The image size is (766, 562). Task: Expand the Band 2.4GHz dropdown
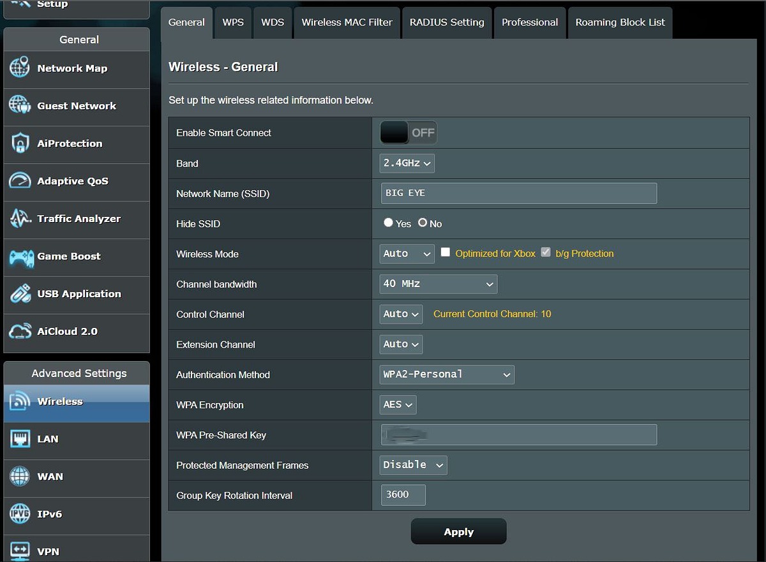407,163
